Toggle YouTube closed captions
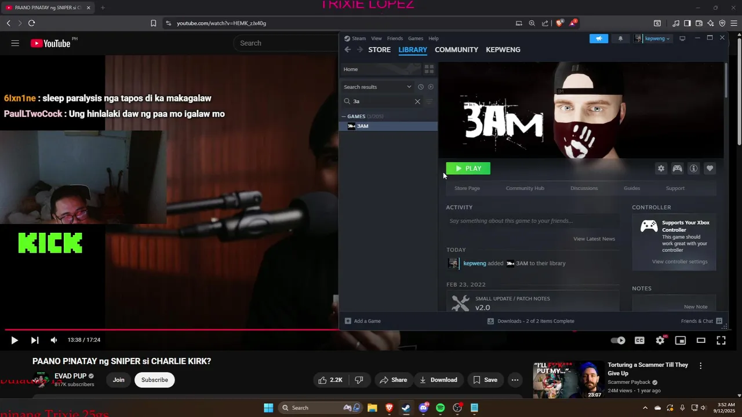742x417 pixels. 639,341
